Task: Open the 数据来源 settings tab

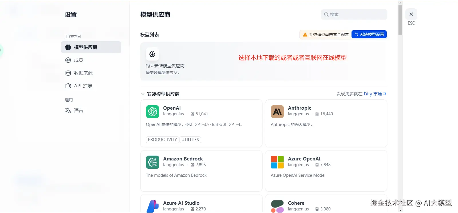Action: click(91, 73)
